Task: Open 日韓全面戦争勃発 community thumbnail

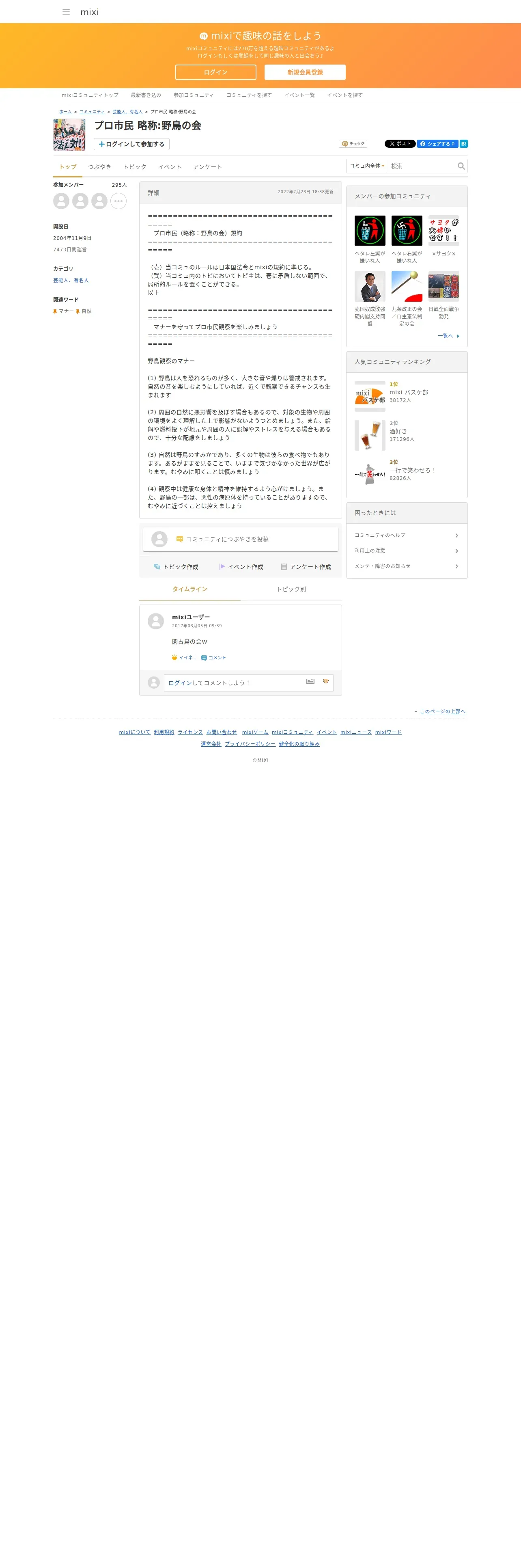Action: [x=444, y=287]
